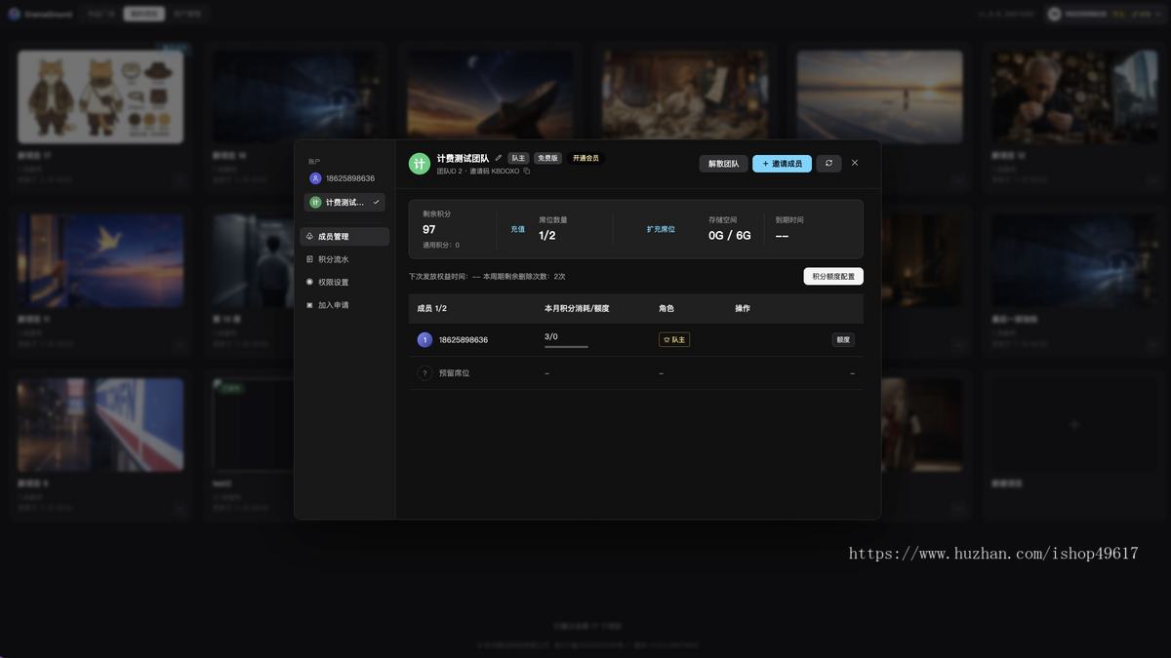Image resolution: width=1171 pixels, height=658 pixels.
Task: Click plus card to create new project
Action: point(1074,425)
